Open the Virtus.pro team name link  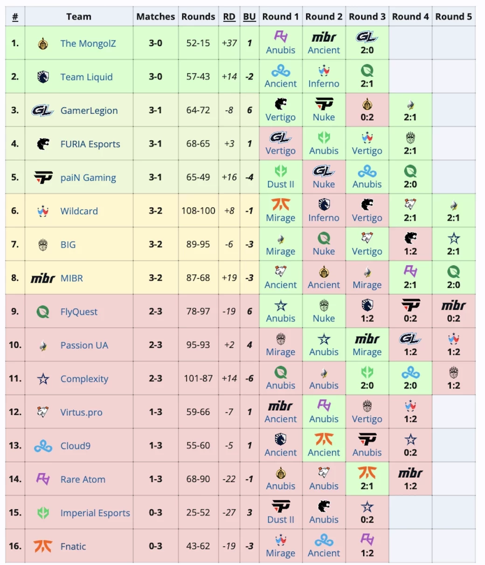pos(81,413)
